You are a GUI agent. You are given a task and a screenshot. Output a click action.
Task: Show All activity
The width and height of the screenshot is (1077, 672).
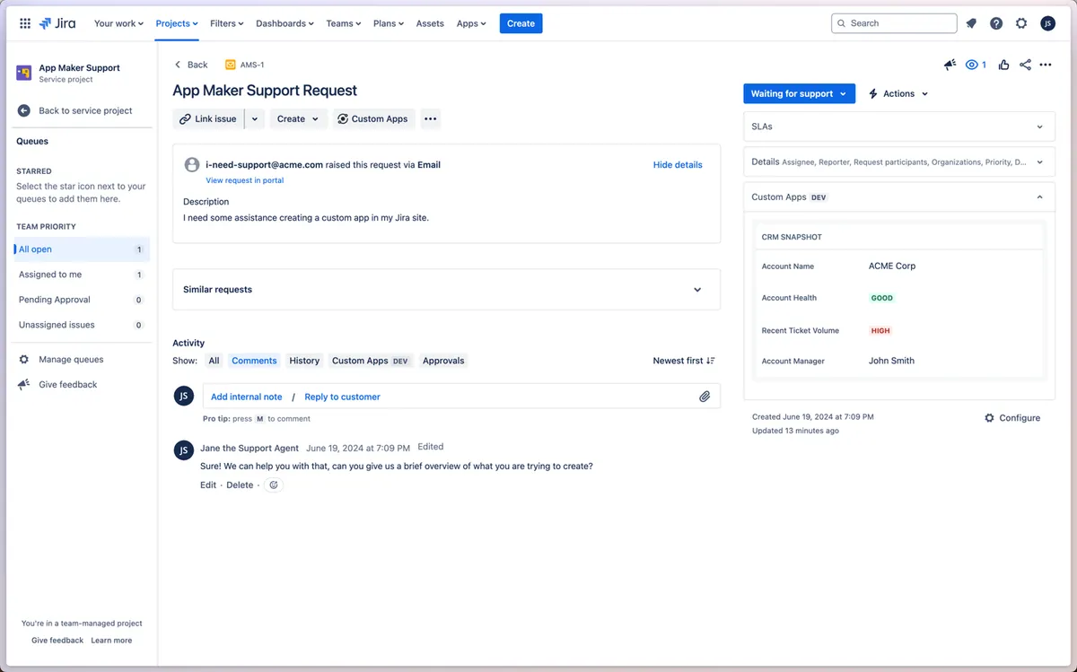(214, 361)
